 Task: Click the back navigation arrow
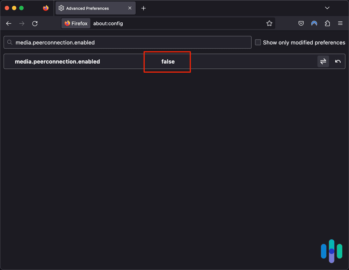tap(8, 23)
